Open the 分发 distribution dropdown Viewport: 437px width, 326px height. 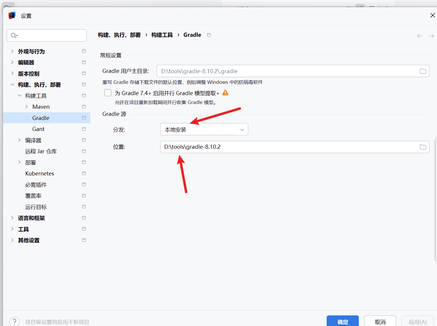[x=204, y=130]
